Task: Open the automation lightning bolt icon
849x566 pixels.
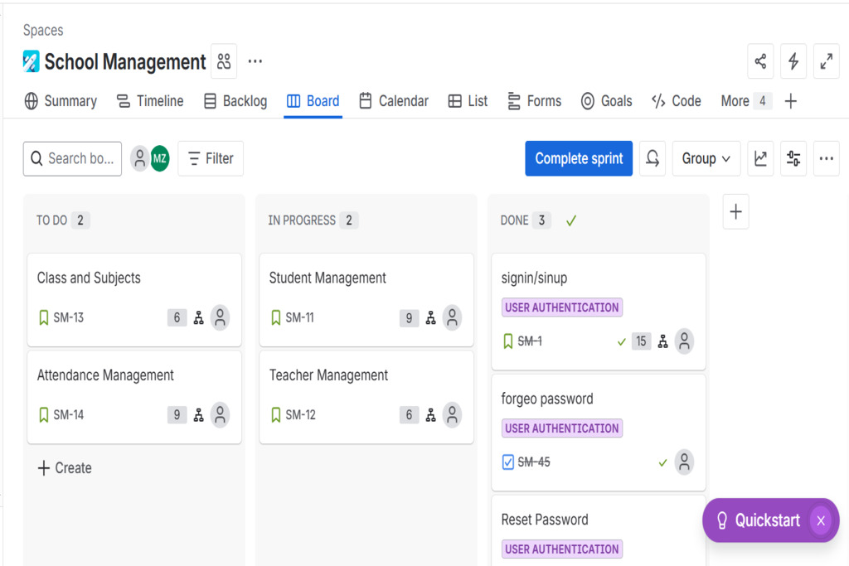Action: [793, 61]
